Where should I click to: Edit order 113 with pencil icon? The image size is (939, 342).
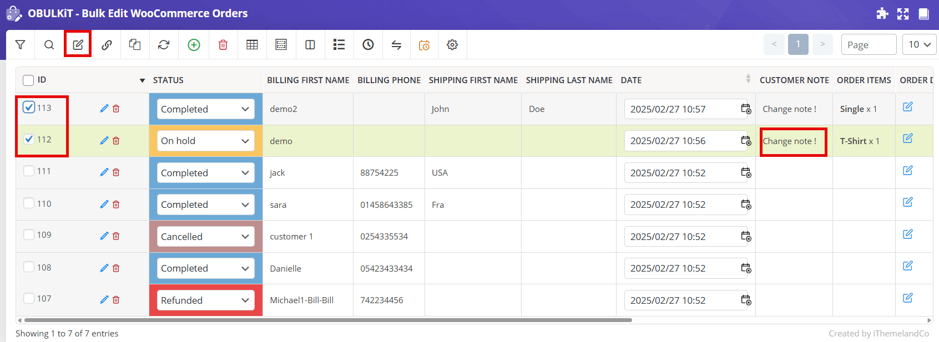(x=104, y=109)
